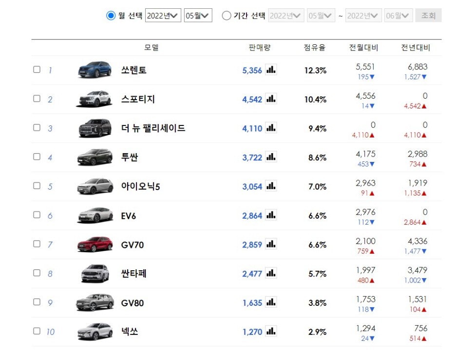Image resolution: width=456 pixels, height=351 pixels.
Task: Open the active 2022년 year dropdown
Action: [x=163, y=16]
